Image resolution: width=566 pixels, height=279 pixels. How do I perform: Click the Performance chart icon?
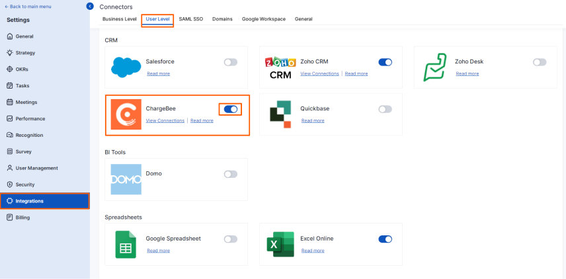click(10, 119)
